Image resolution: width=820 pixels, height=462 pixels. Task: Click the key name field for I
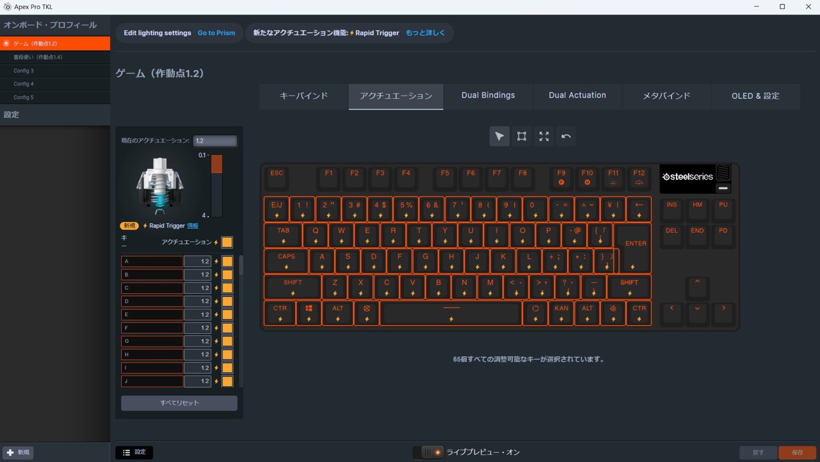tap(152, 368)
